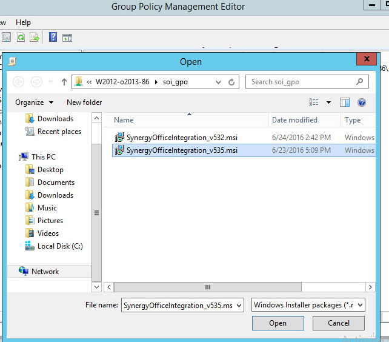This screenshot has width=389, height=342.
Task: Expand the path arrow after W2012-o2013-86
Action: pos(156,82)
